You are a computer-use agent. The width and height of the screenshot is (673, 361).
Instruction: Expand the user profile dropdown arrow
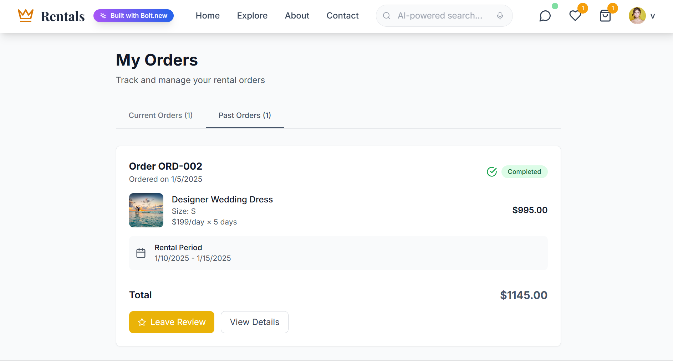coord(653,16)
